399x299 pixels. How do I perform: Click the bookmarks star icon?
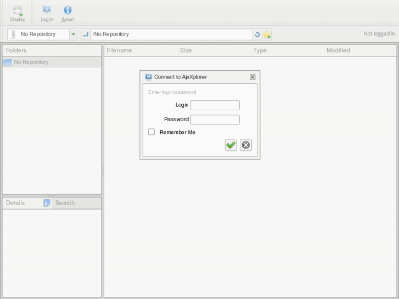[x=267, y=35]
